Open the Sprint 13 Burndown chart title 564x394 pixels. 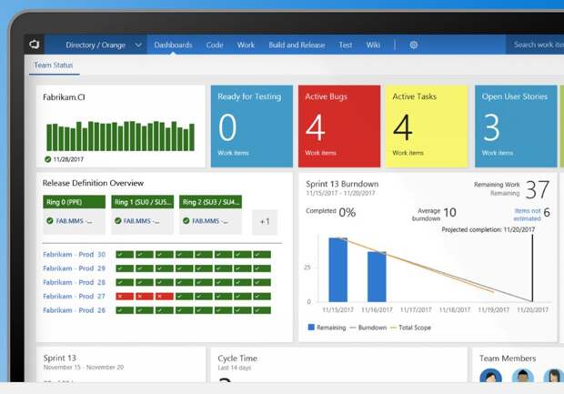(x=342, y=184)
